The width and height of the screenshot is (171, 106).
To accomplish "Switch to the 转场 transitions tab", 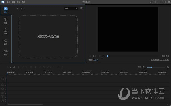I will tap(6, 53).
